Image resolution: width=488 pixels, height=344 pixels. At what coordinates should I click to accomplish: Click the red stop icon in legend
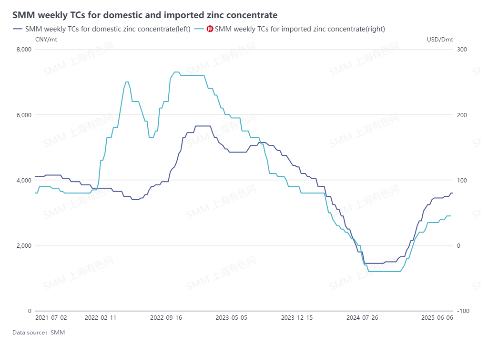[210, 29]
